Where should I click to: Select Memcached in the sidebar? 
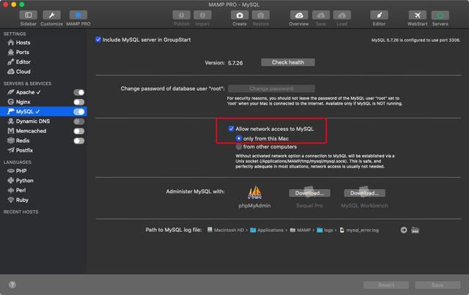27,131
